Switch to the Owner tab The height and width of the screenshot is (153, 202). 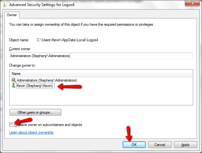point(12,15)
